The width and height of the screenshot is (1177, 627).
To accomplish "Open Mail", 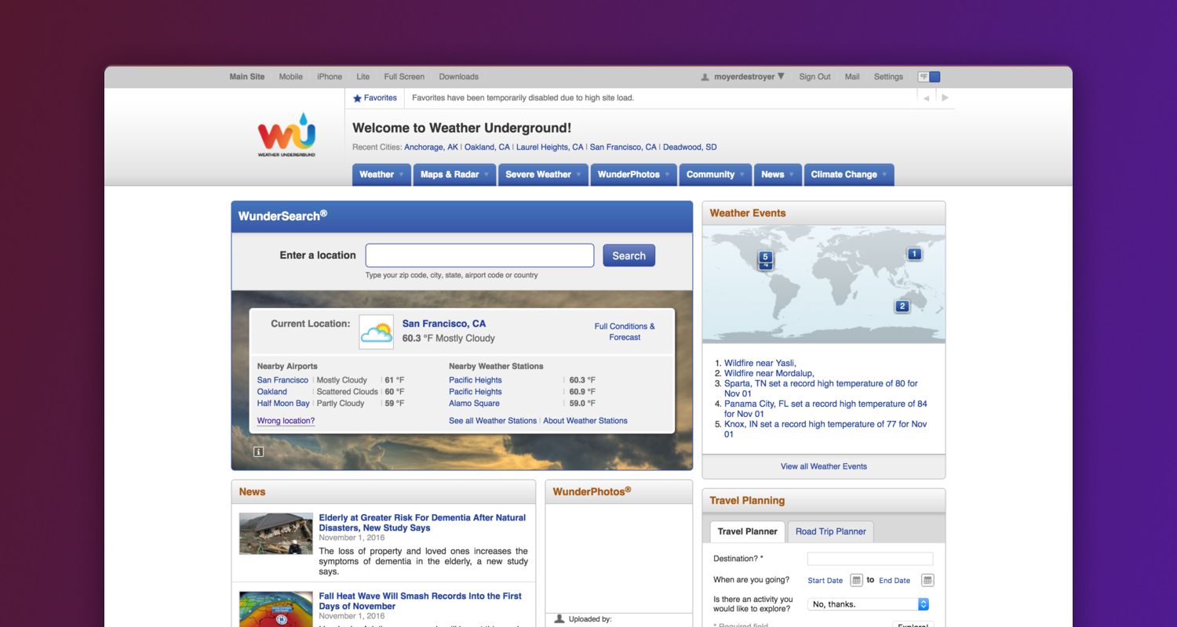I will pyautogui.click(x=852, y=77).
